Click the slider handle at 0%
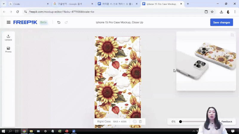This screenshot has width=239, height=134. point(180,121)
